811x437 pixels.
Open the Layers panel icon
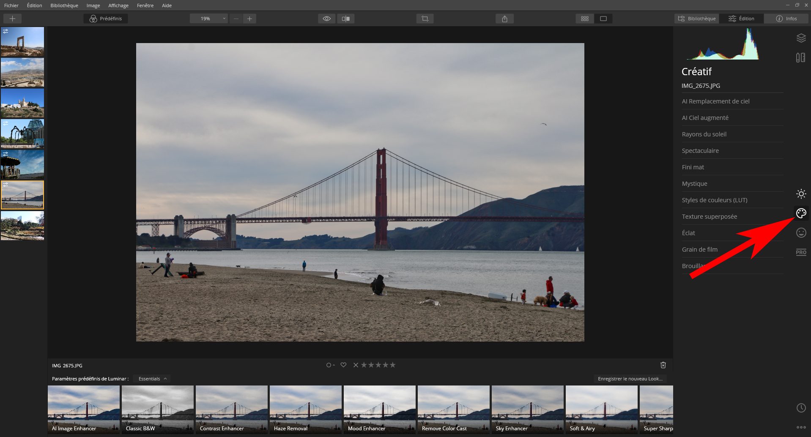point(801,38)
